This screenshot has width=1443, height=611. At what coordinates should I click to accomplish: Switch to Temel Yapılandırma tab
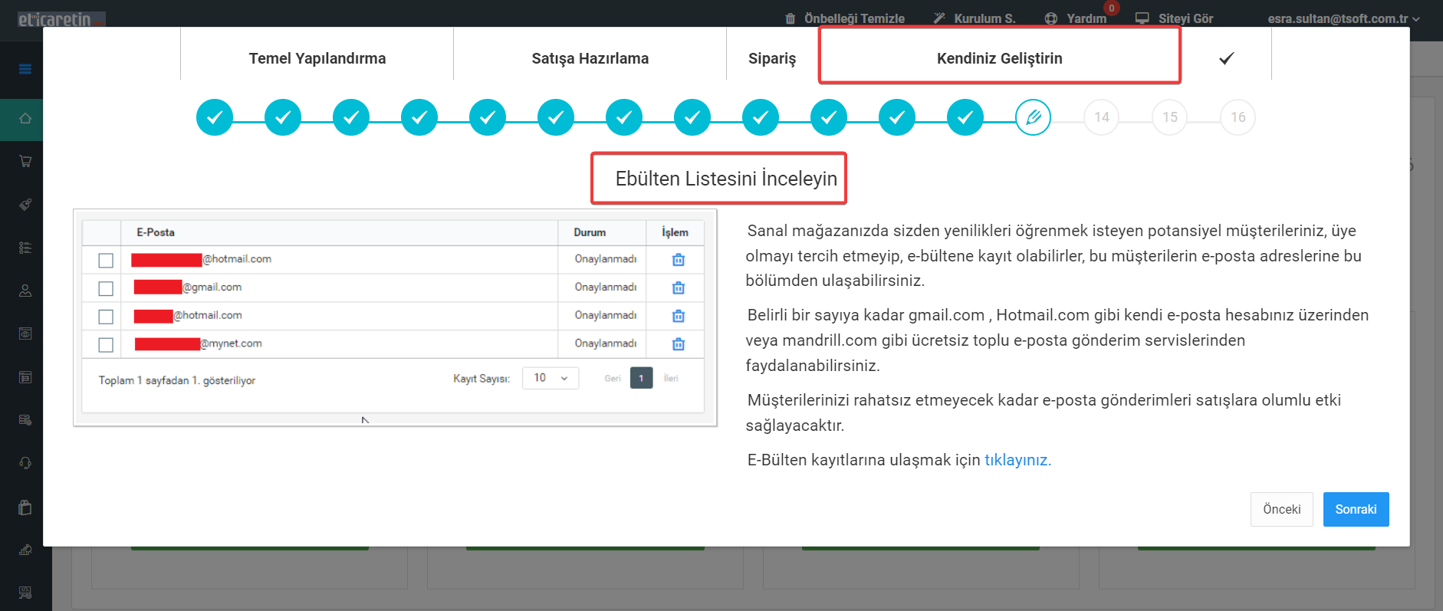tap(317, 58)
